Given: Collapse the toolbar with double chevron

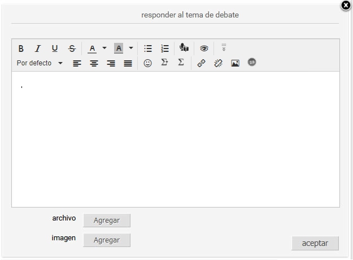Looking at the screenshot, I should (x=224, y=47).
